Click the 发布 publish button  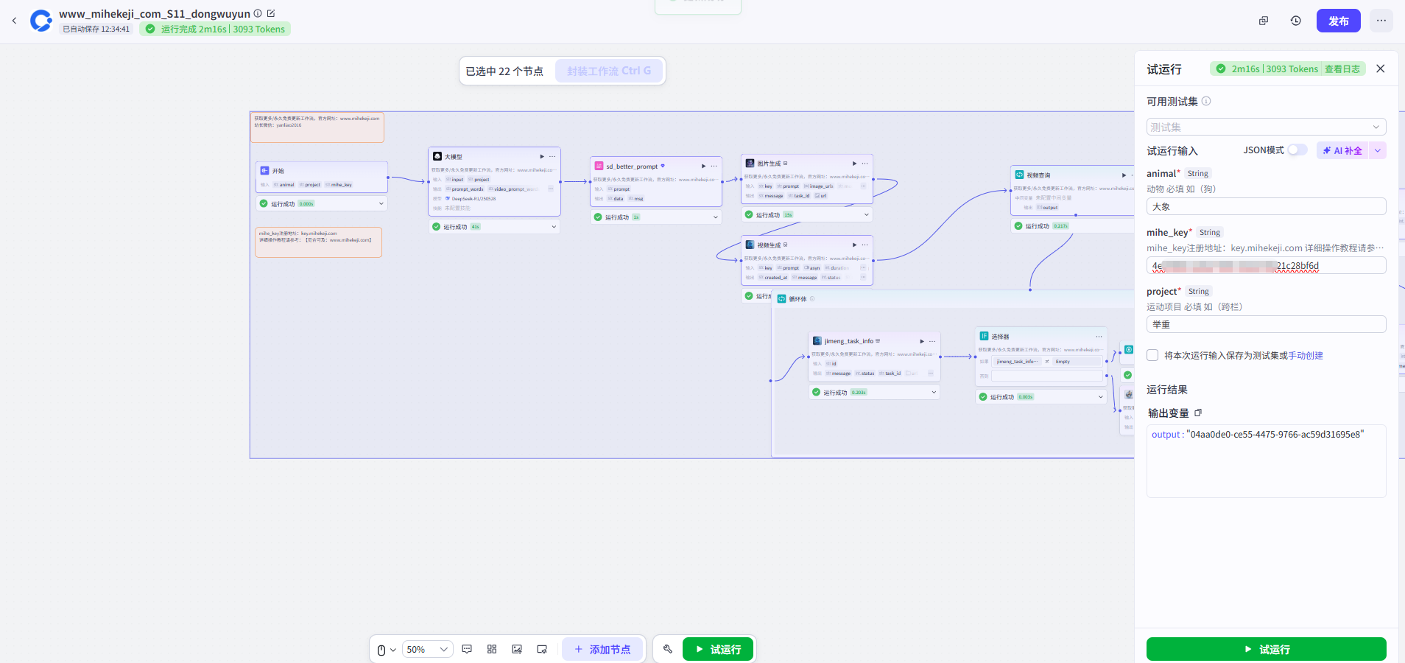point(1338,21)
